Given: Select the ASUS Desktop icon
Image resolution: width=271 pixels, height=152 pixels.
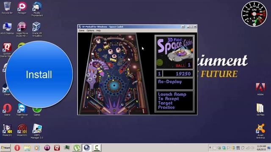Looking at the screenshot, I should (x=7, y=28).
